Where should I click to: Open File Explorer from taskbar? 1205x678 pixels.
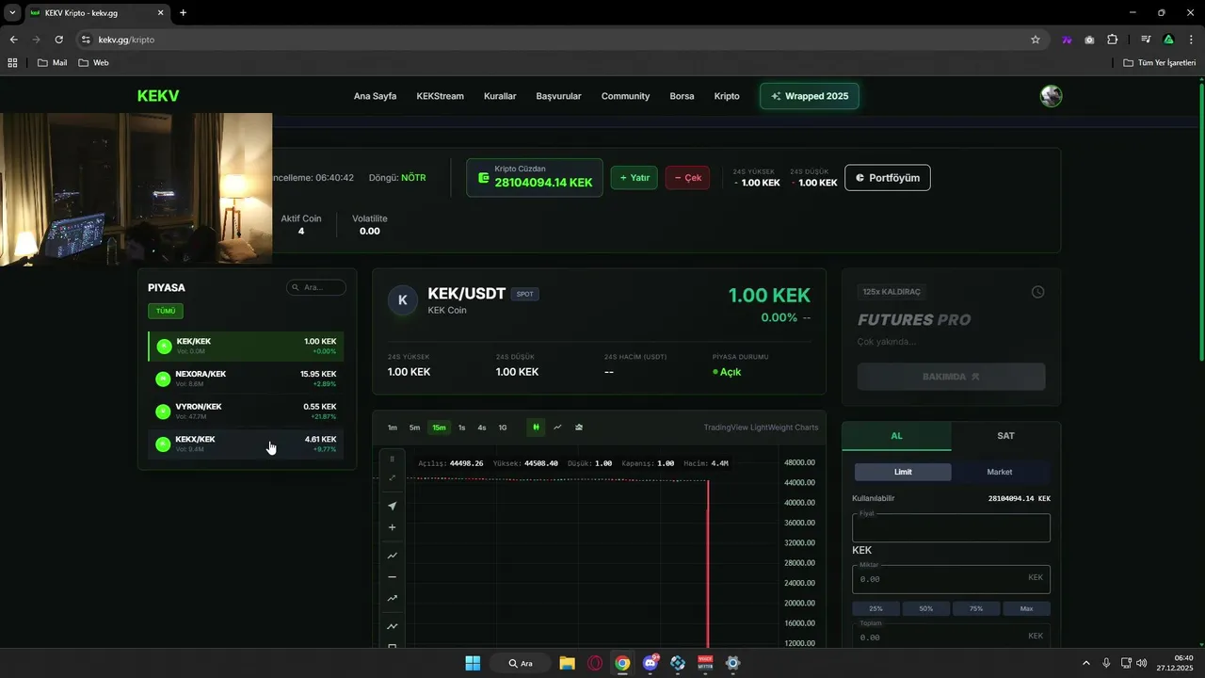click(x=567, y=663)
